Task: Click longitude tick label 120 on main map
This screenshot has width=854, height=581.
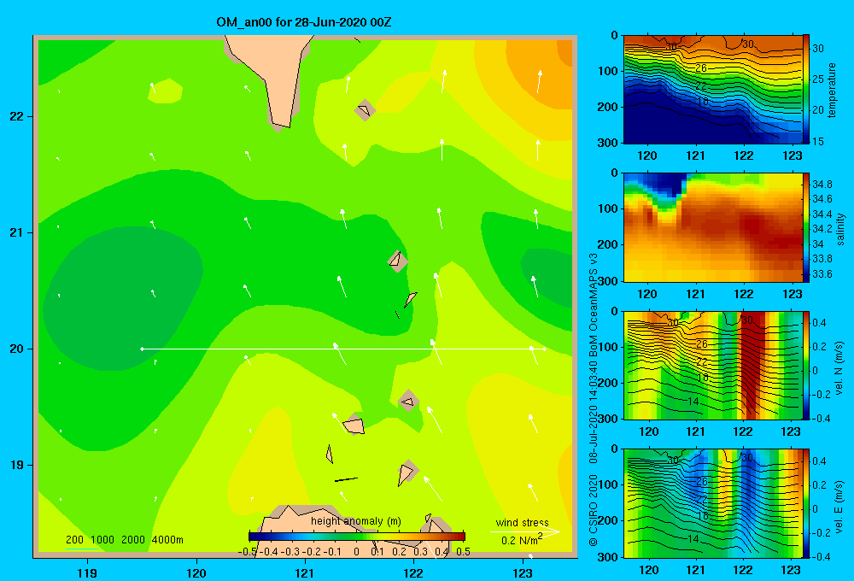Action: [x=196, y=572]
